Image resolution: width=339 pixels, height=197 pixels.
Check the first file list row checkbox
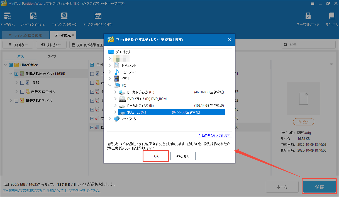(92, 74)
